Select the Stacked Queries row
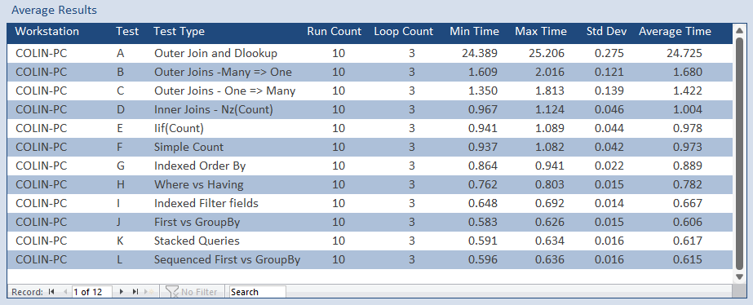The height and width of the screenshot is (305, 753). pos(370,241)
